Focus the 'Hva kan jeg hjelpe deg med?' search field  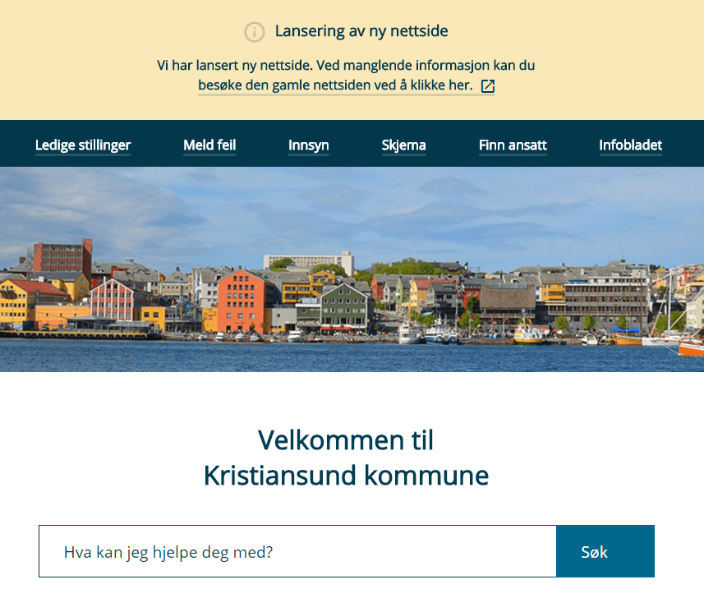coord(297,551)
